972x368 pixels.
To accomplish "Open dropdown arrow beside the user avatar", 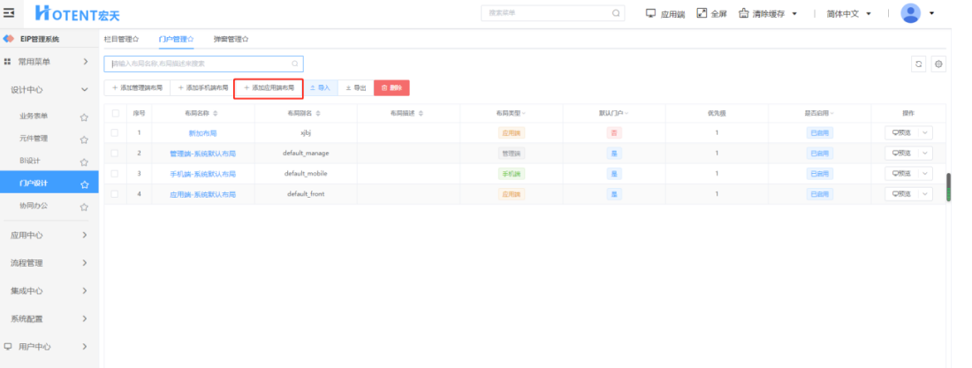I will pyautogui.click(x=931, y=13).
